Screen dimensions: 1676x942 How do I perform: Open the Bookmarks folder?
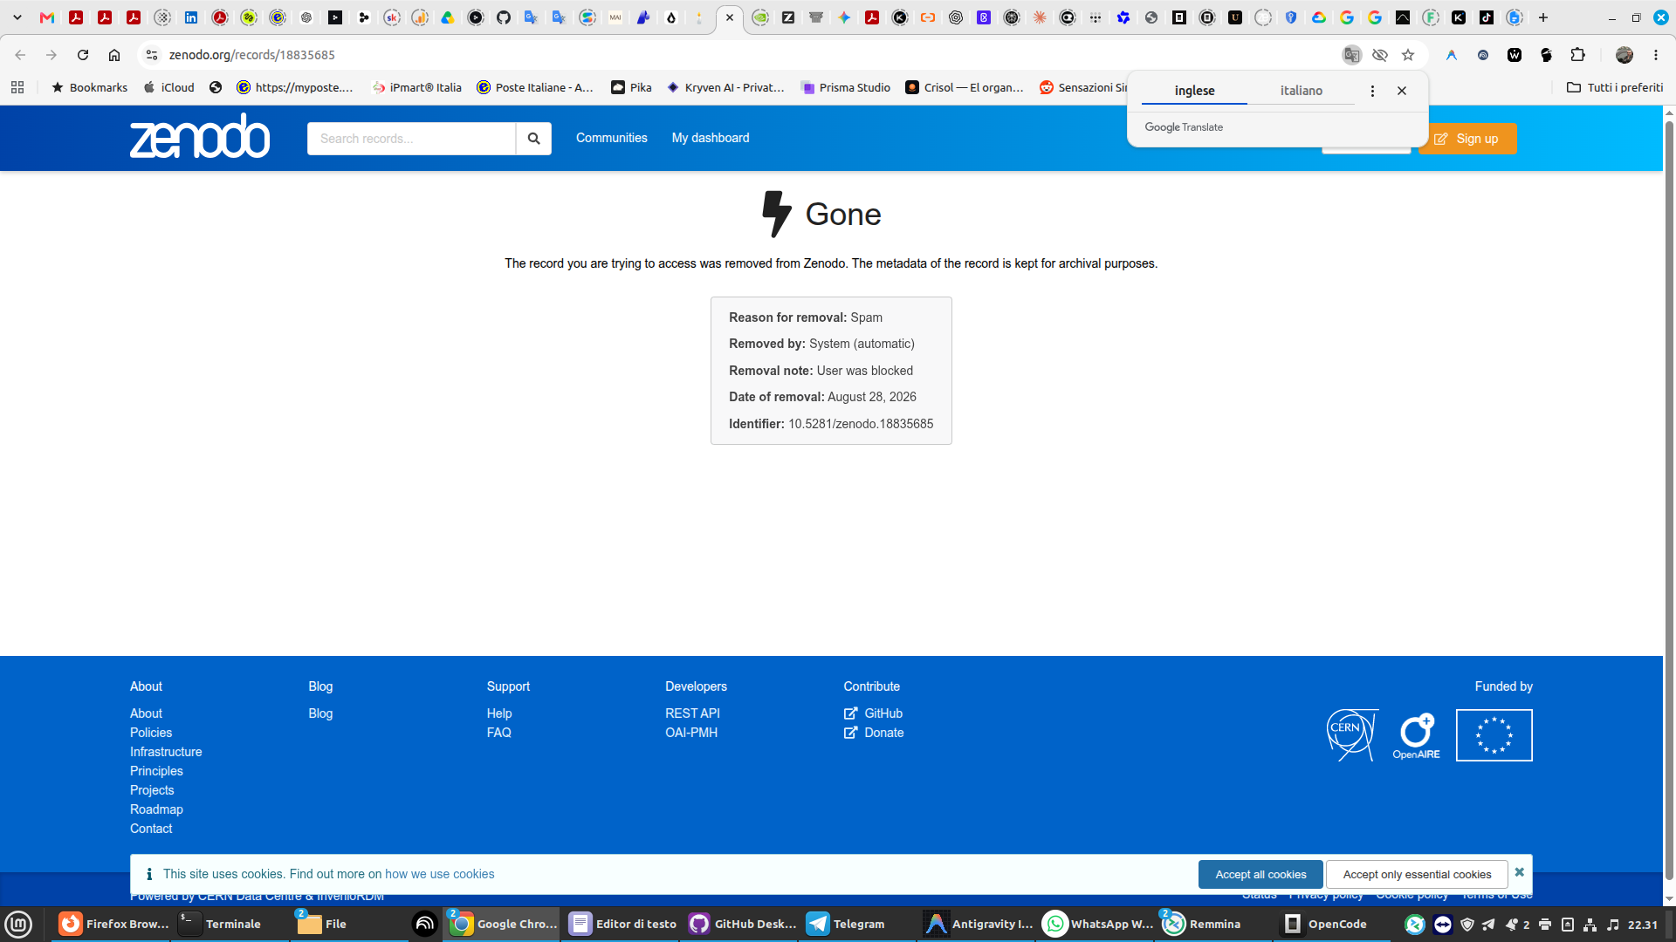click(x=89, y=87)
